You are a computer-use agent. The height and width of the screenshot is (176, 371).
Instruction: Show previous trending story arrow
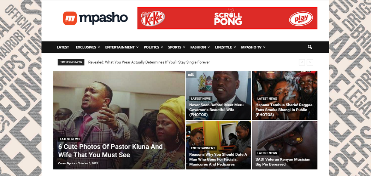coord(302,62)
